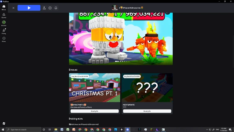Open File Explorer from taskbar
The width and height of the screenshot is (234, 132).
coord(56,130)
